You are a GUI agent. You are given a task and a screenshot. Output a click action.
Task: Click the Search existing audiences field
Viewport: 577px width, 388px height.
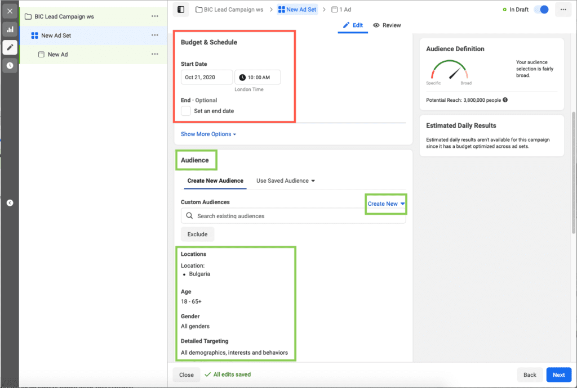click(x=293, y=216)
